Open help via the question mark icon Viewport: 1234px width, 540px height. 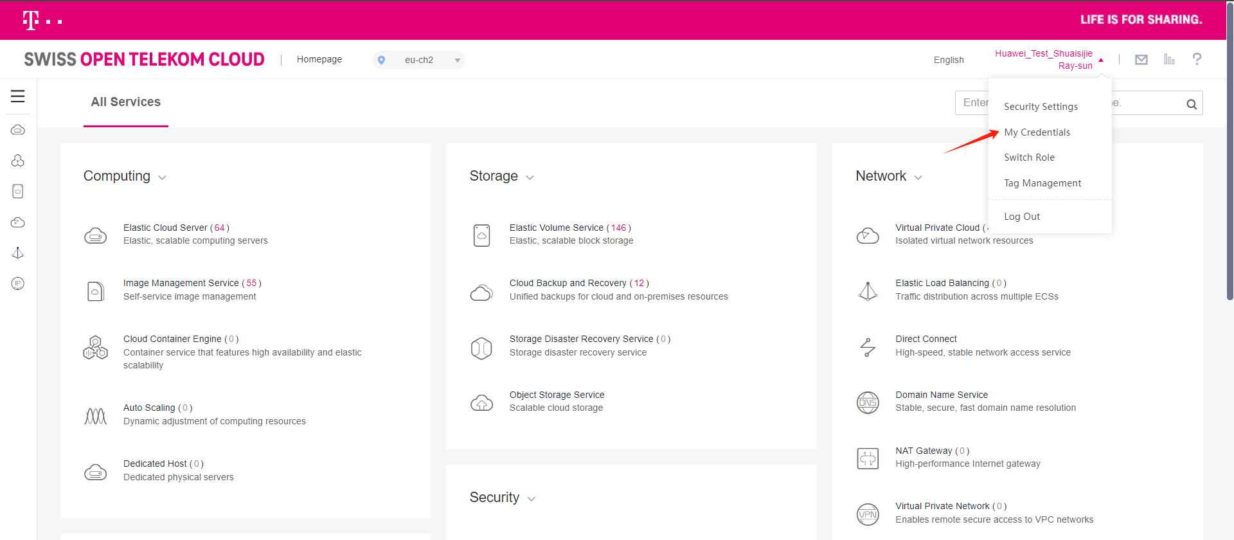(1197, 59)
